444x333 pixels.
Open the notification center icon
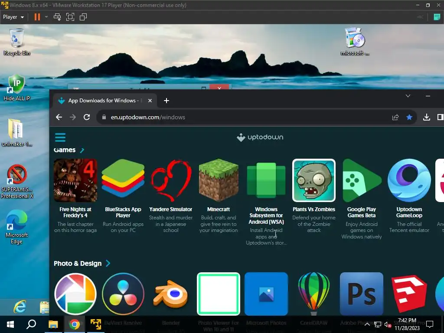coord(430,324)
